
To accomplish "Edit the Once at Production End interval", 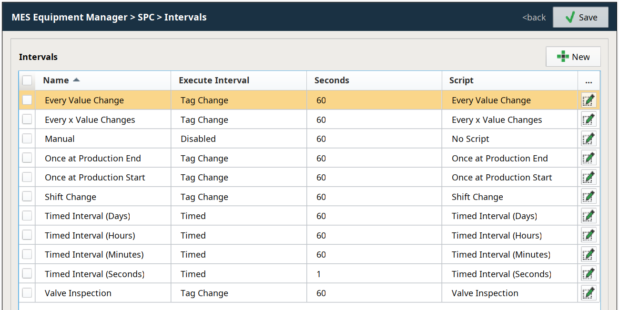I will pos(589,158).
